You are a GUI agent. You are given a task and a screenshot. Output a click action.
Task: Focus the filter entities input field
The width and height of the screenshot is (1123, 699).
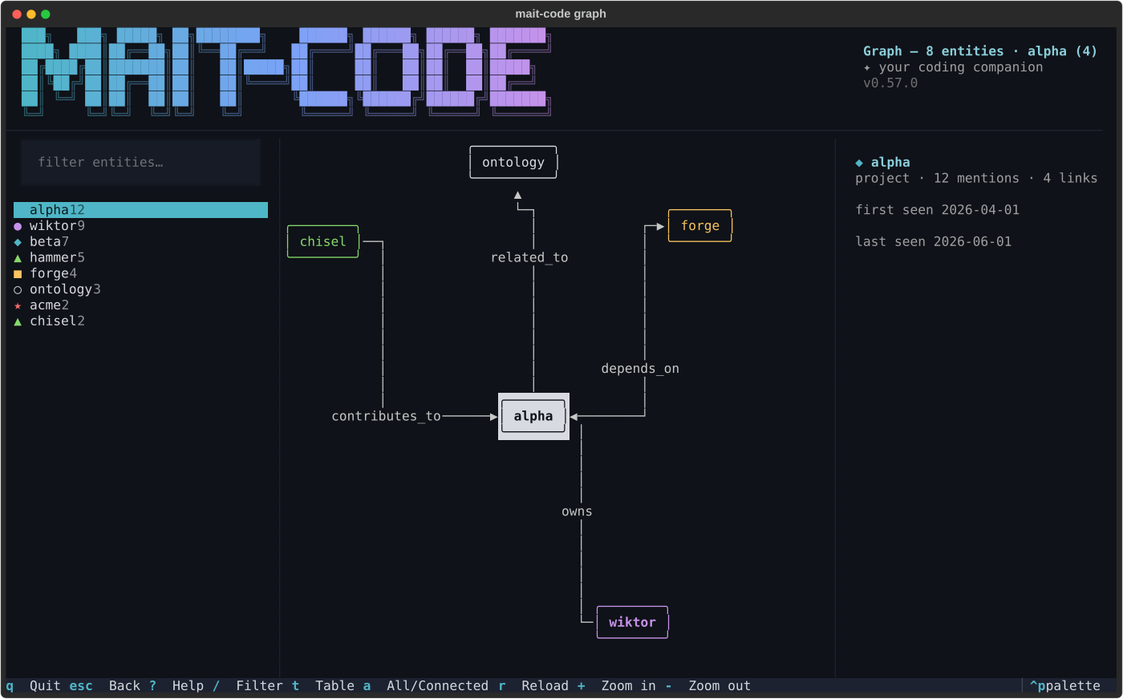pyautogui.click(x=140, y=162)
